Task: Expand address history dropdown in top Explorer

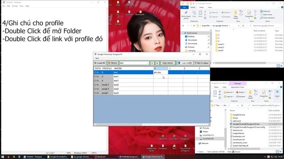Action: point(239,26)
